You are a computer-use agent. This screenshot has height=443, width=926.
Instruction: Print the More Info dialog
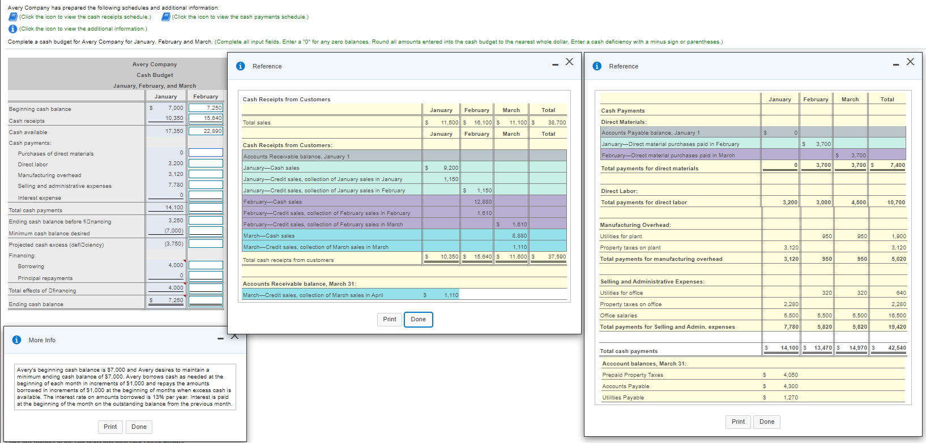click(110, 427)
